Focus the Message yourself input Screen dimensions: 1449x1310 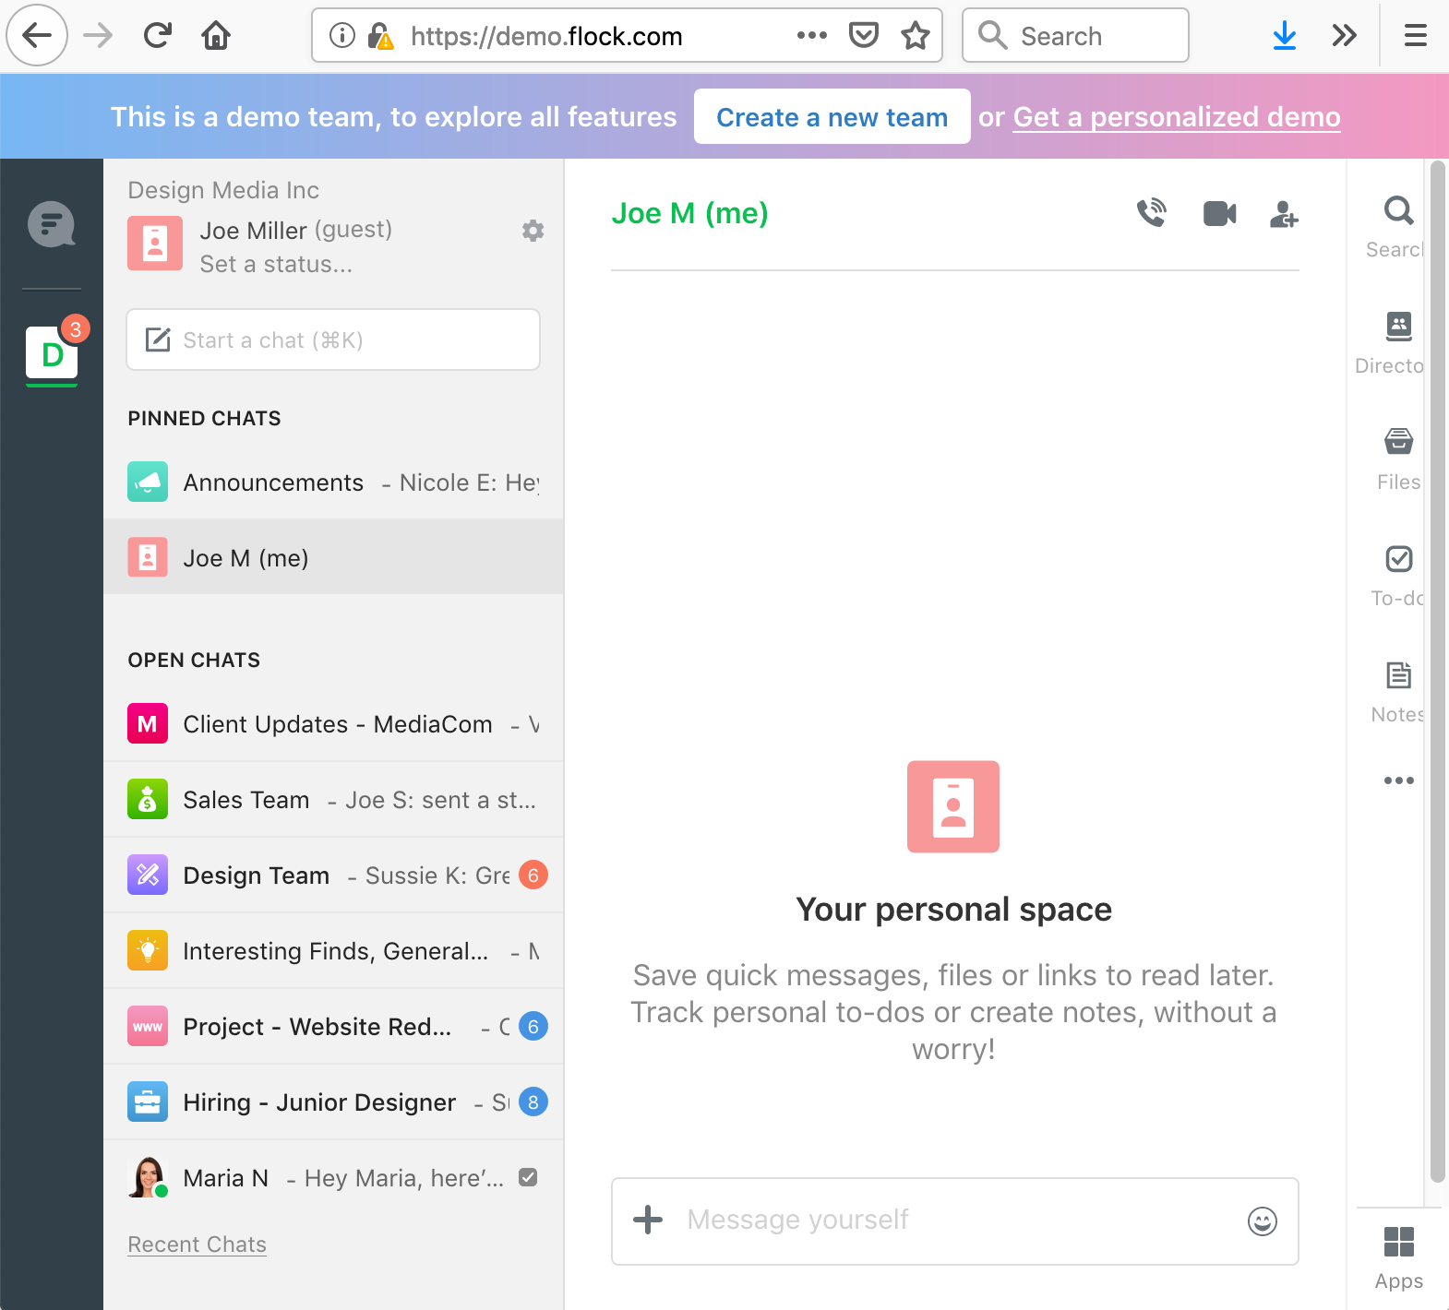click(x=955, y=1221)
